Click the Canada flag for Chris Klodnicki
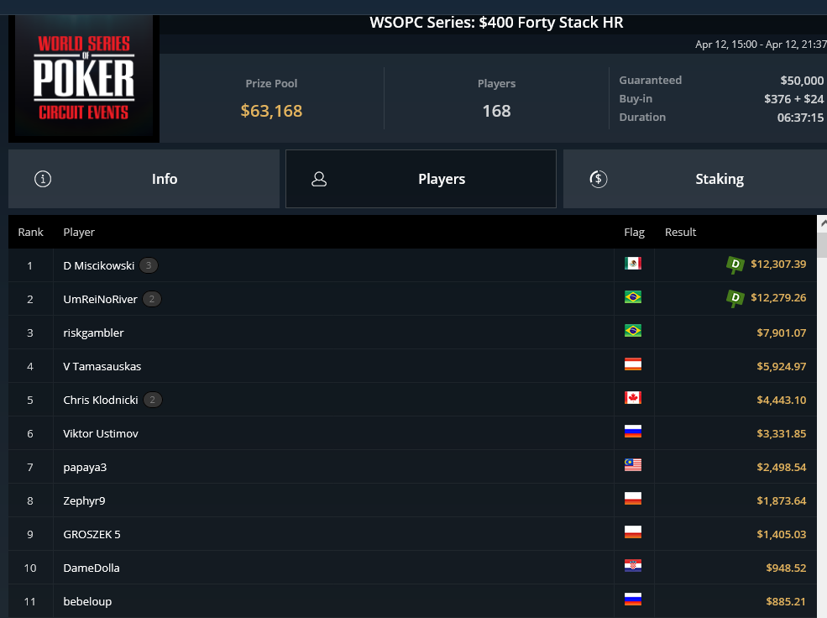Screen dimensions: 827x618 [x=633, y=398]
